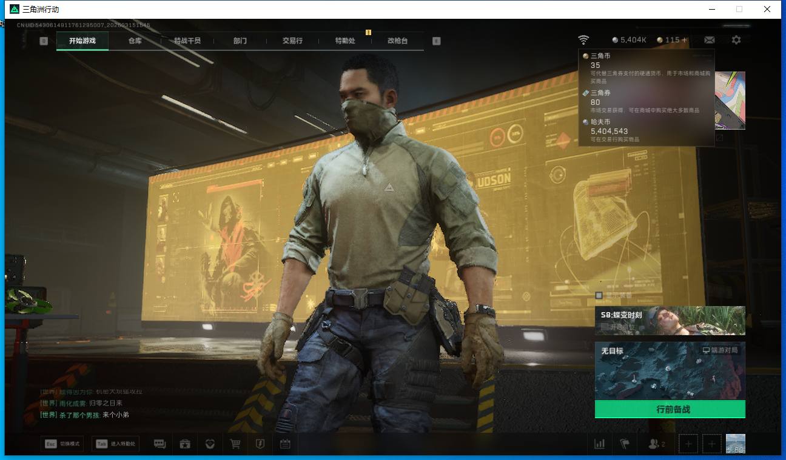Click the event thumbnail below the settings gear
The image size is (786, 460).
tap(730, 100)
